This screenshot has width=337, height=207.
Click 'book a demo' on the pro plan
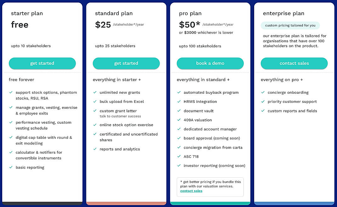click(210, 63)
